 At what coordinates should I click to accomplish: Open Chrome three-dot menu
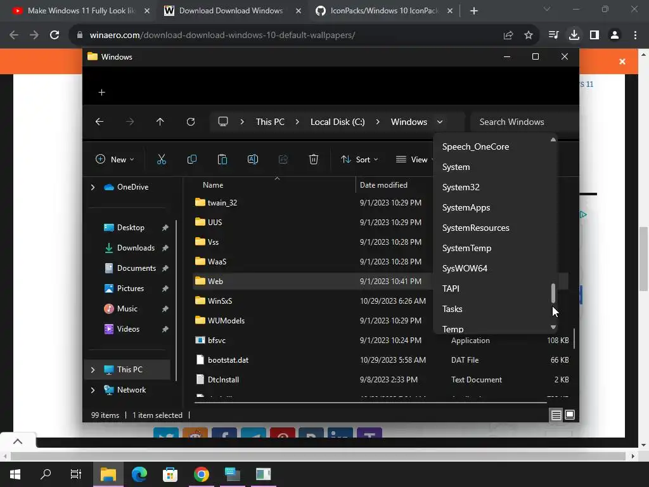tap(635, 36)
